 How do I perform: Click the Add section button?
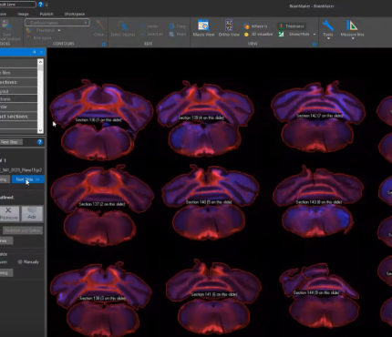tap(32, 214)
